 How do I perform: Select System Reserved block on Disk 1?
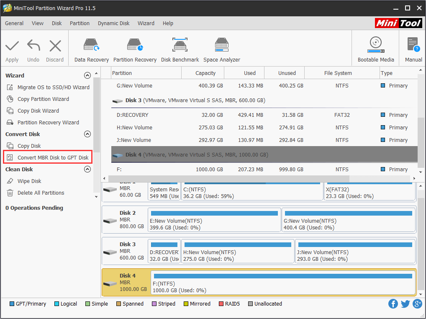tap(164, 191)
